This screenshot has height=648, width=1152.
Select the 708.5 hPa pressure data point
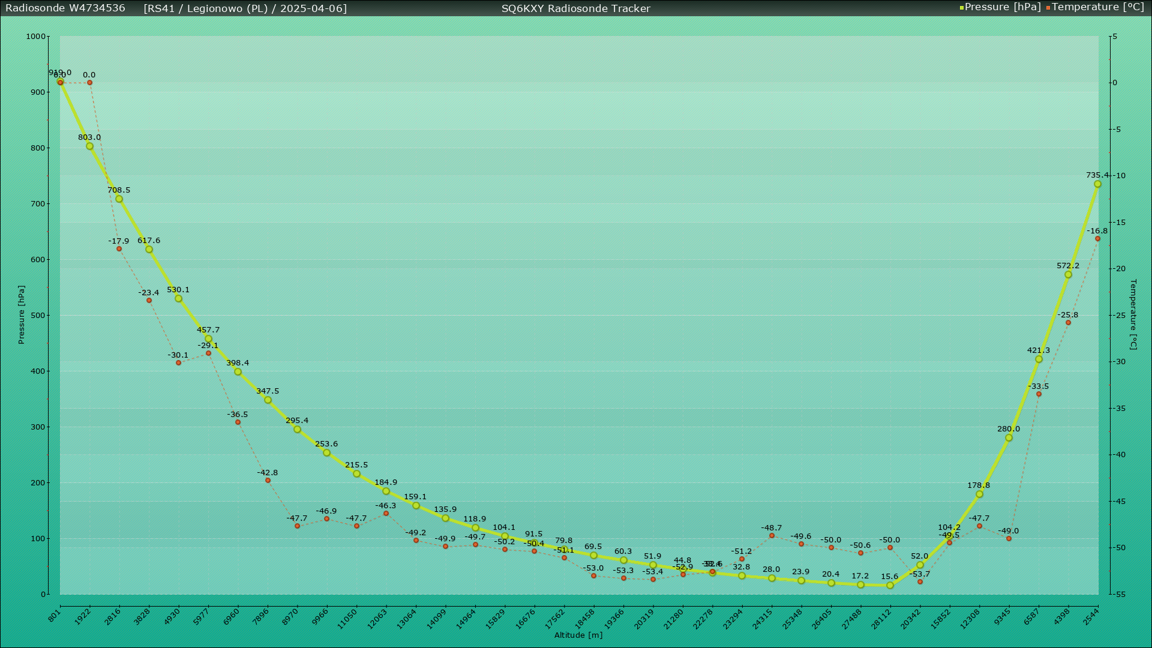pyautogui.click(x=119, y=199)
